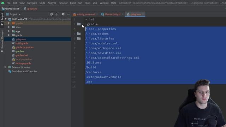Click '/captures' line in editor

[93, 72]
